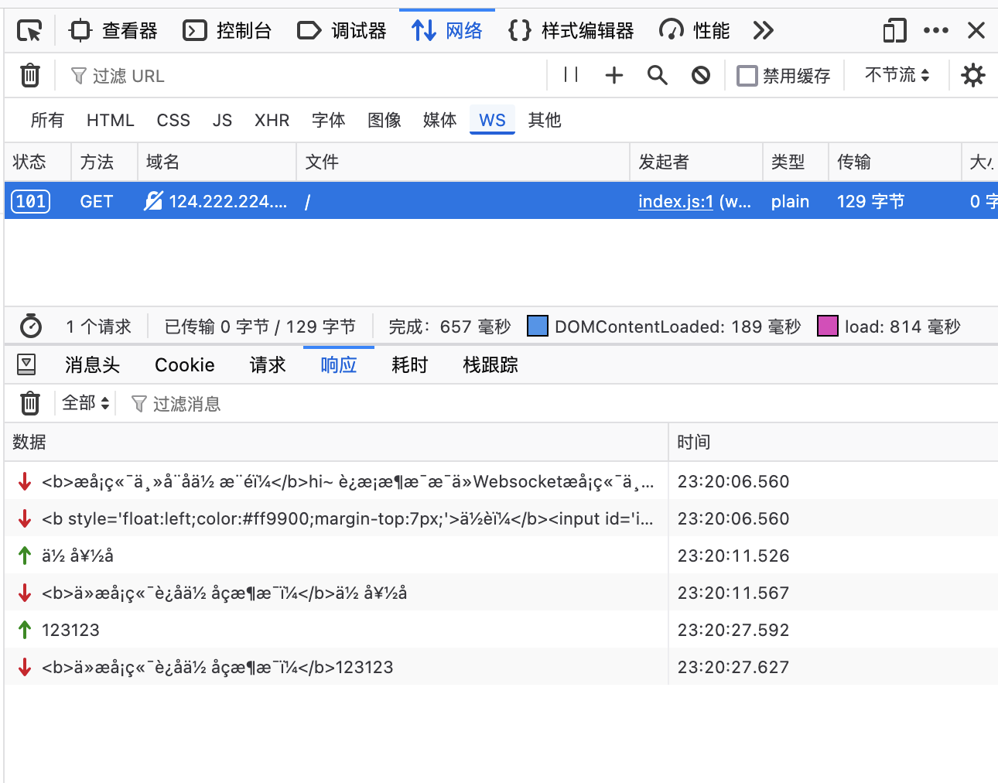Expand more tools chevron in toolbar
998x783 pixels.
(x=763, y=31)
